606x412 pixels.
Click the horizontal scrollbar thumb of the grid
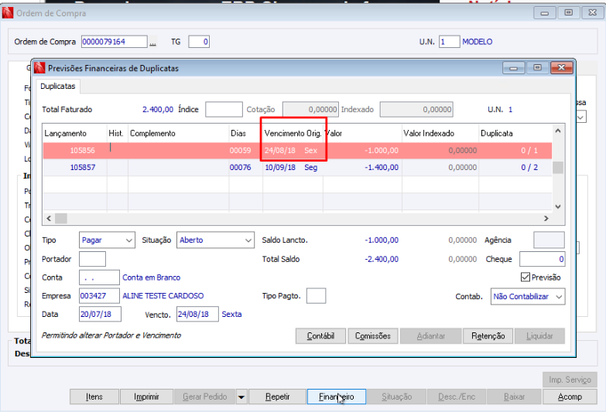[x=61, y=219]
